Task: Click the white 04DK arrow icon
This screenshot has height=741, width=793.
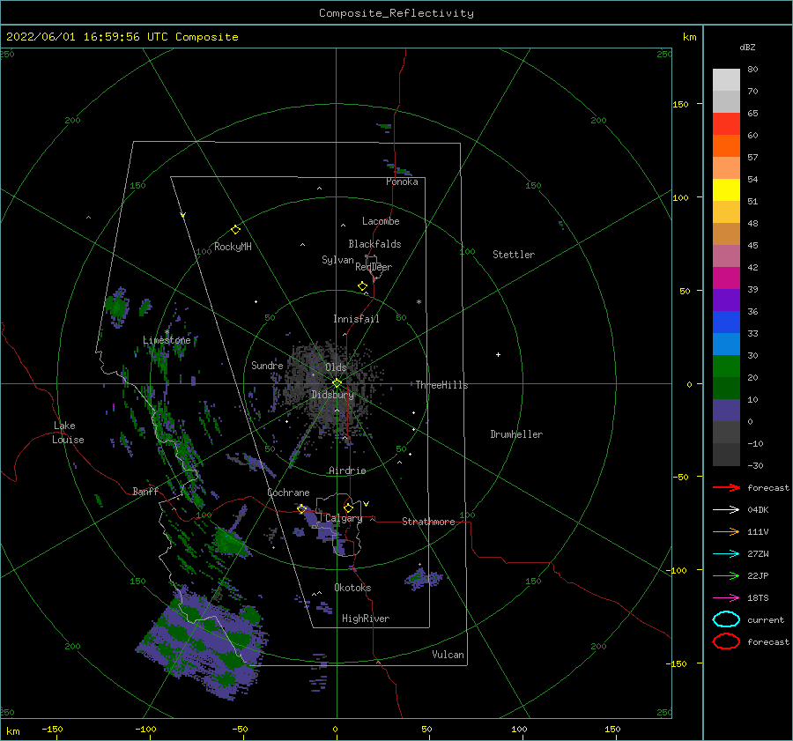Action: [x=726, y=509]
